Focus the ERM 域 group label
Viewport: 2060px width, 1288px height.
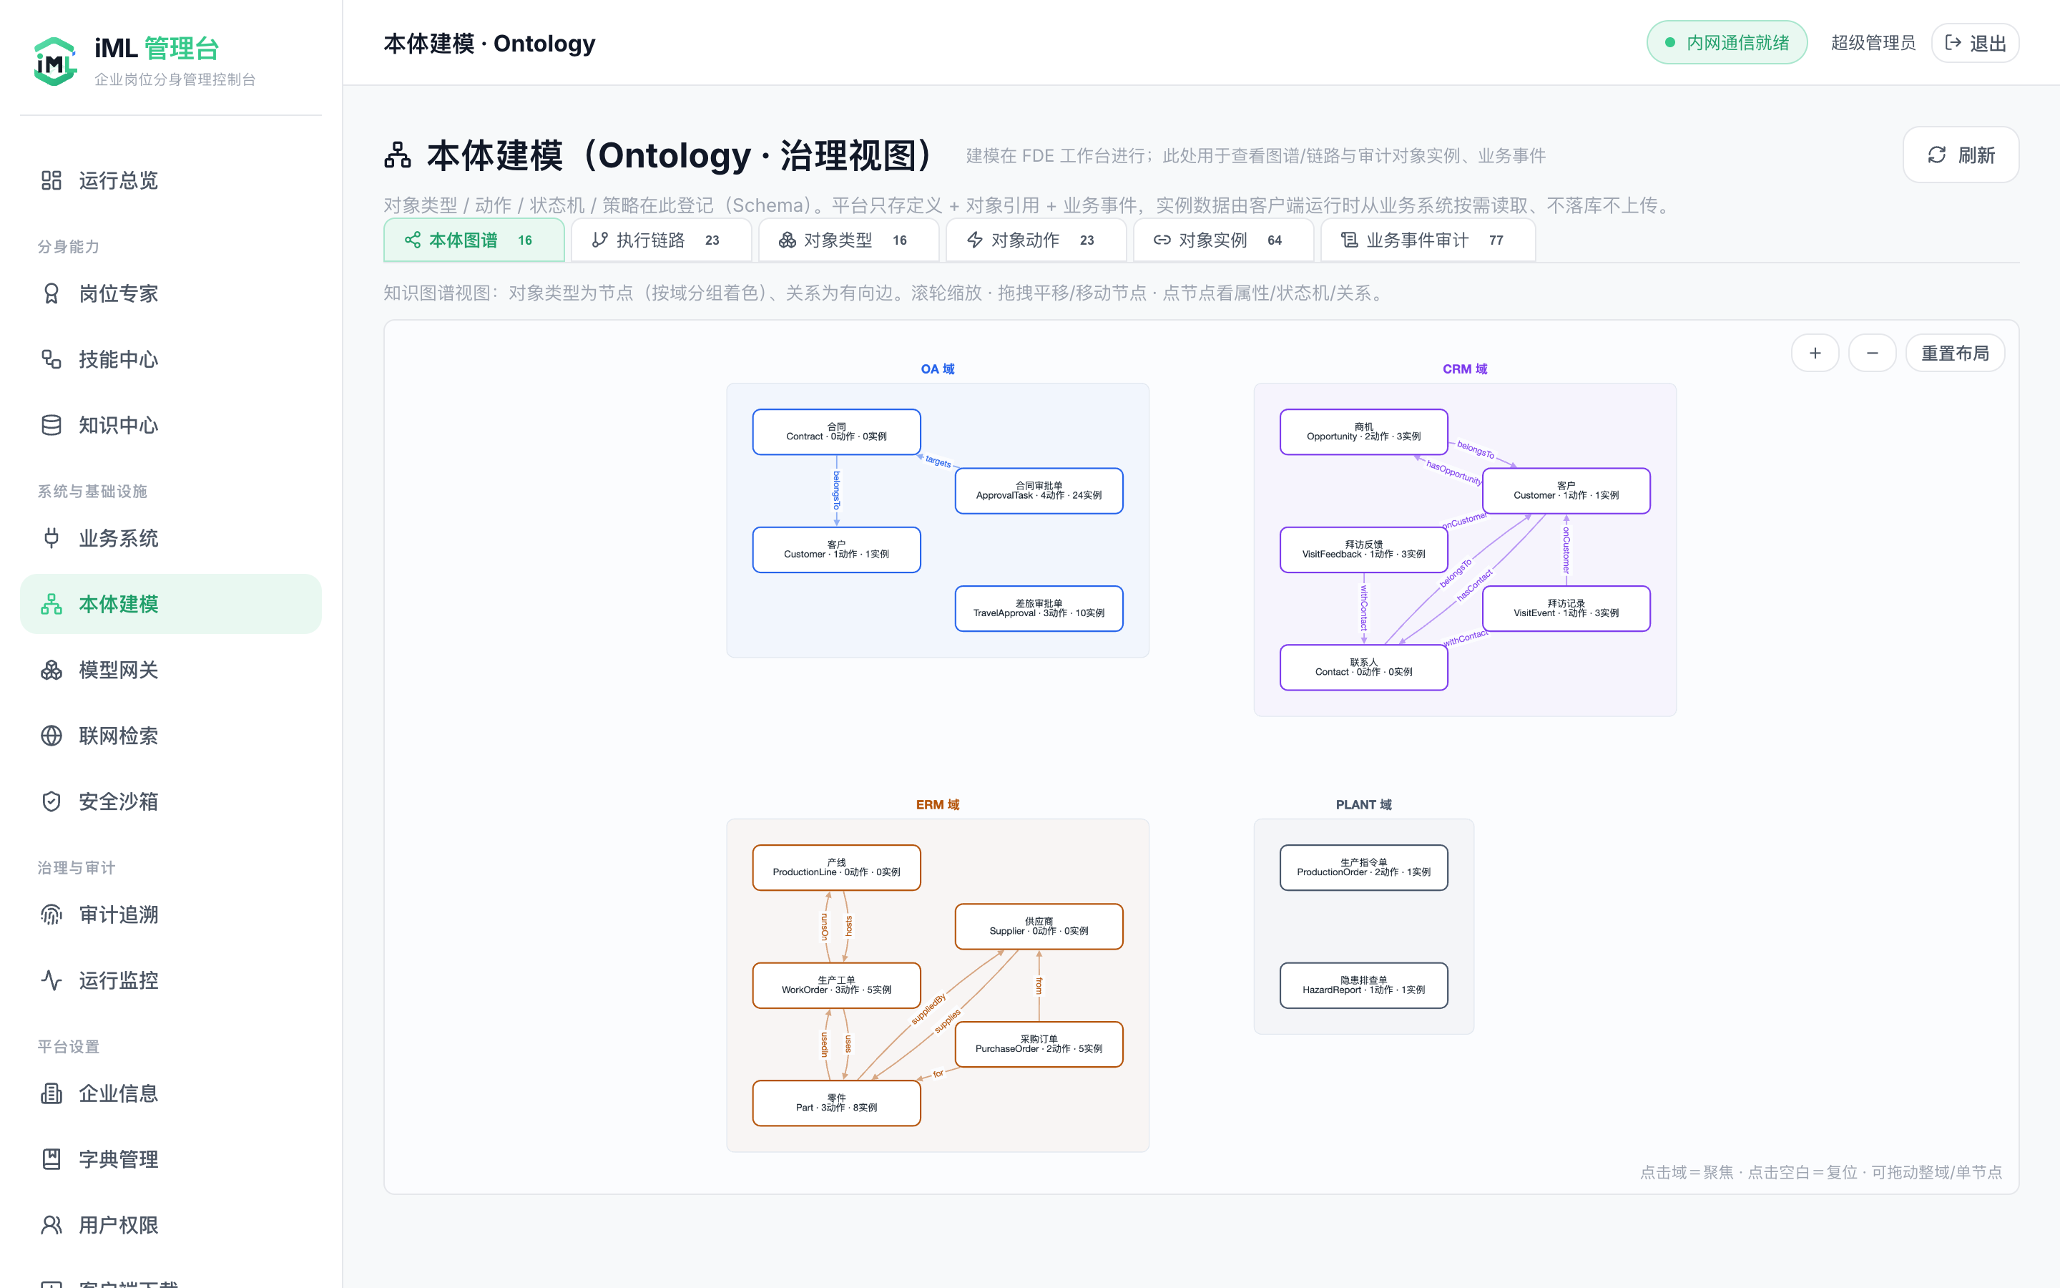click(937, 804)
